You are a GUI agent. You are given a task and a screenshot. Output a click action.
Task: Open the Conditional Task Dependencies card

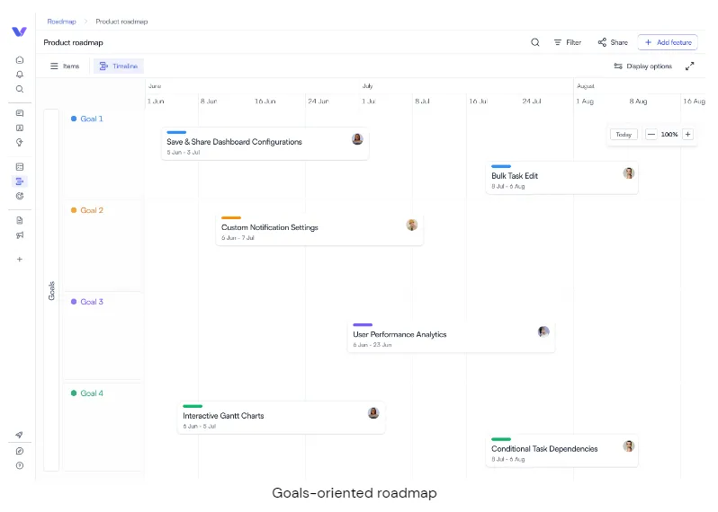tap(561, 451)
